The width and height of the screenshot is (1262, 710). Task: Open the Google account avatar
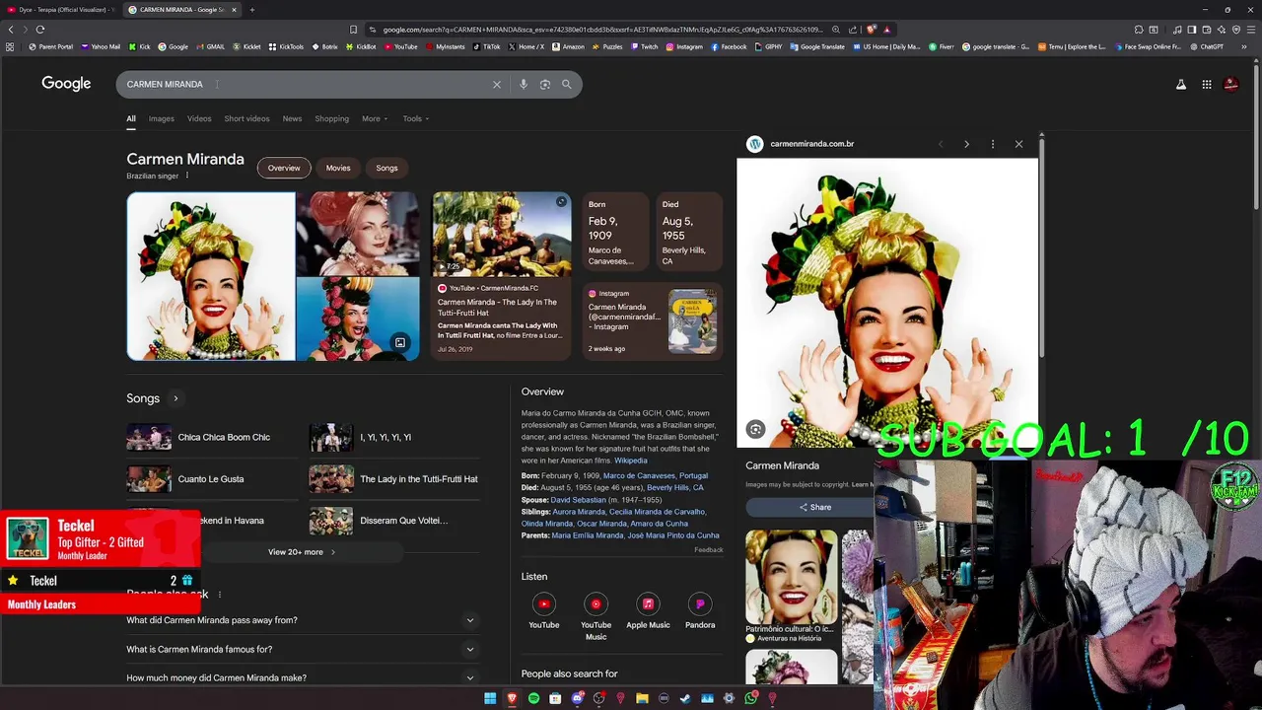coord(1231,85)
